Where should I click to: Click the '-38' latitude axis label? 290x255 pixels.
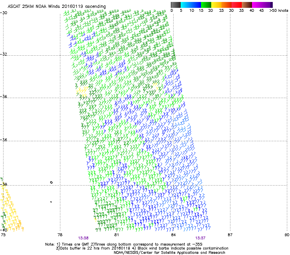(x=4, y=184)
